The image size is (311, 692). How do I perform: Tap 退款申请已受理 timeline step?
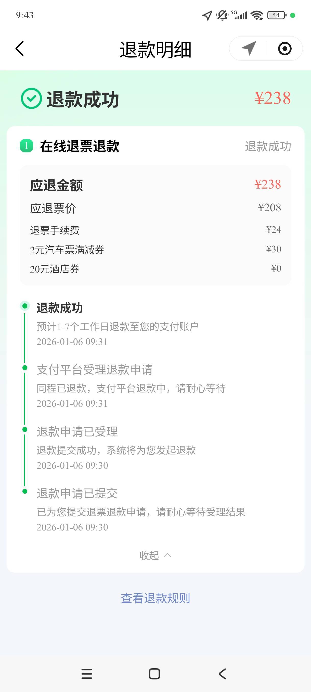tap(77, 431)
